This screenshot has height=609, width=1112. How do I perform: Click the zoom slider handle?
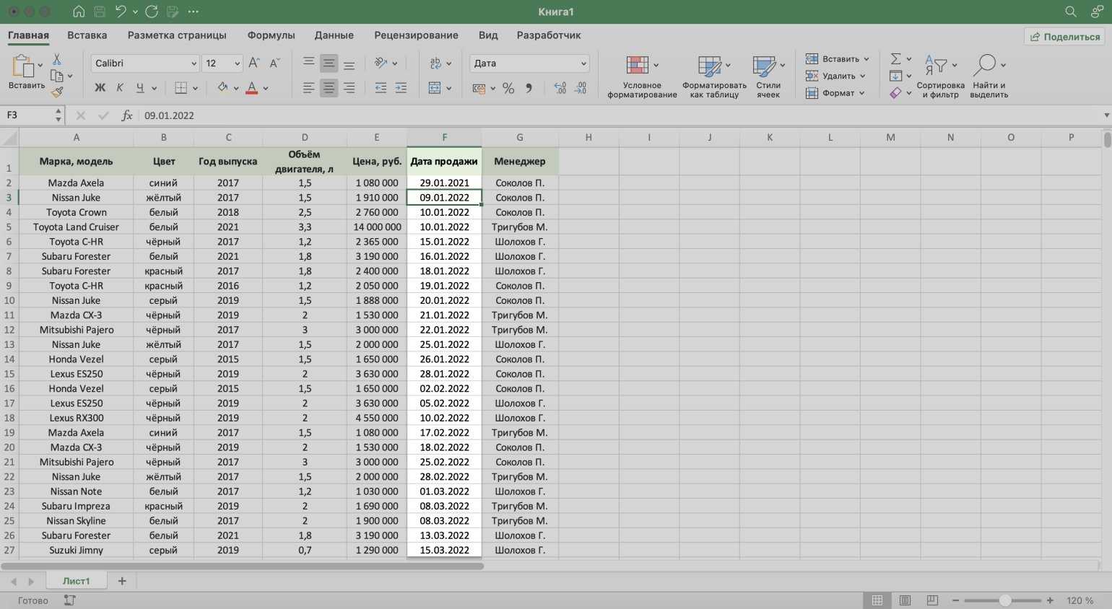[x=1004, y=600]
